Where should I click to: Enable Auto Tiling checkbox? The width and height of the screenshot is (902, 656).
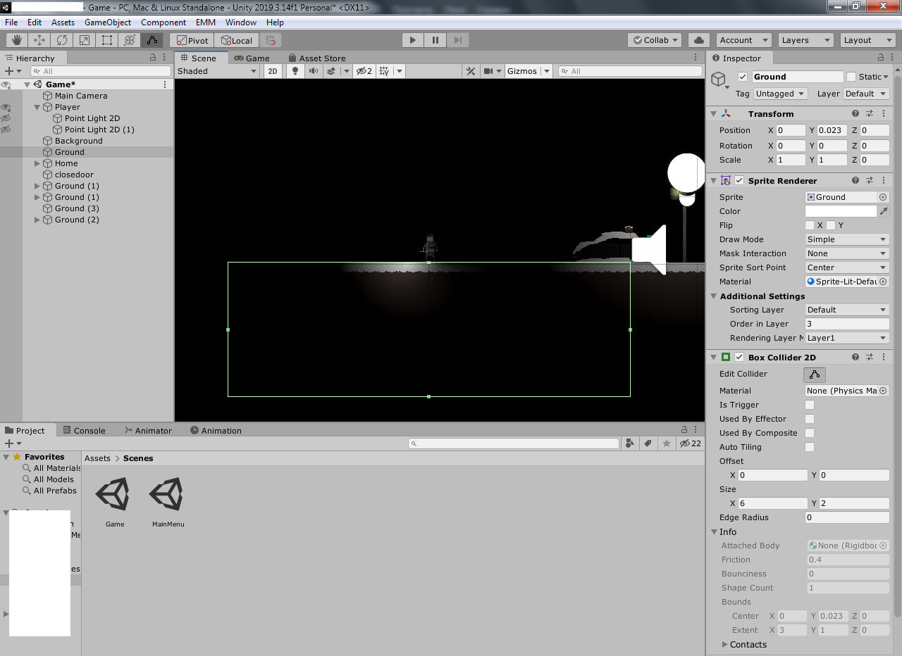click(x=810, y=447)
